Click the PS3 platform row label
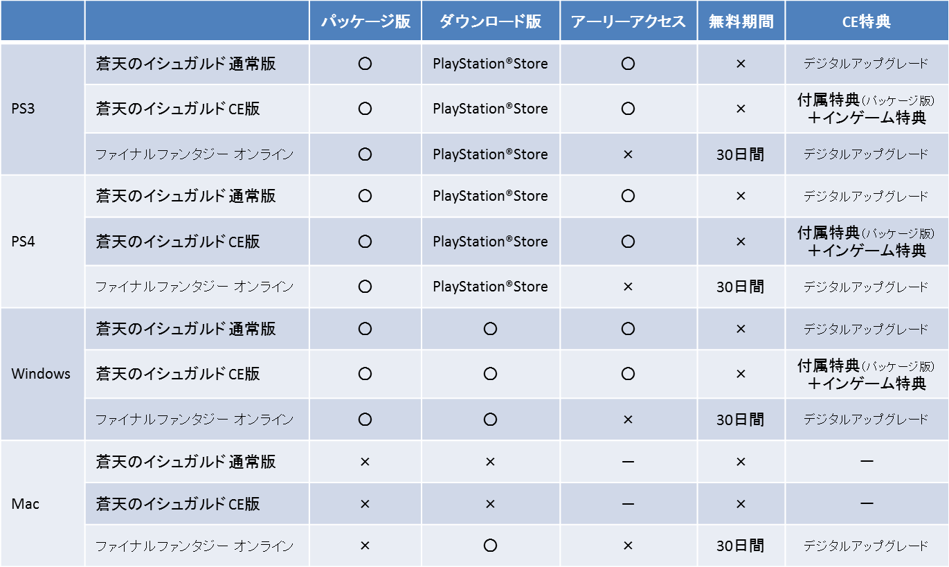 [x=23, y=109]
